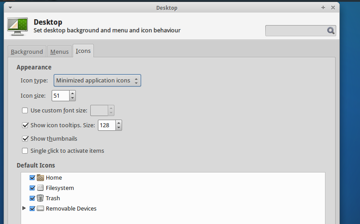Click the search magnifier icon
The height and width of the screenshot is (224, 360).
click(x=331, y=30)
